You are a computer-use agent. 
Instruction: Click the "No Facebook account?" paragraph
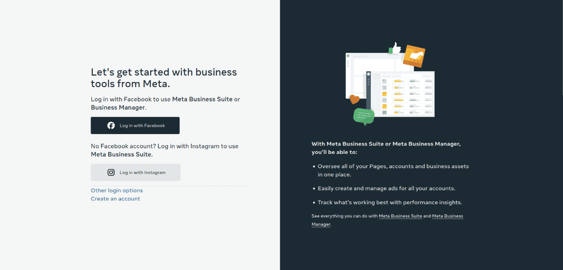point(165,150)
